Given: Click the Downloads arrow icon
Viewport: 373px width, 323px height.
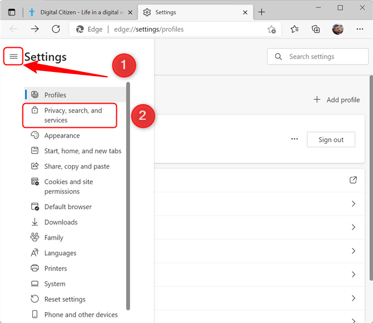Looking at the screenshot, I should pos(35,222).
